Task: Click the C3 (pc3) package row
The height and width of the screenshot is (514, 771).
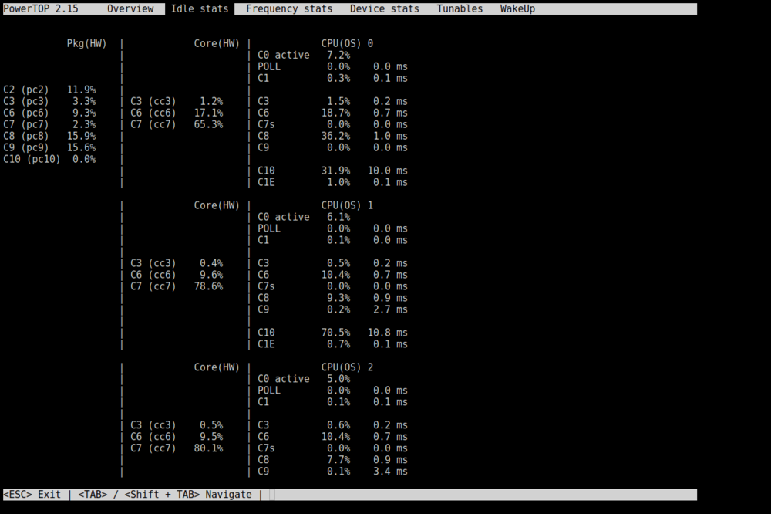Action: coord(49,101)
